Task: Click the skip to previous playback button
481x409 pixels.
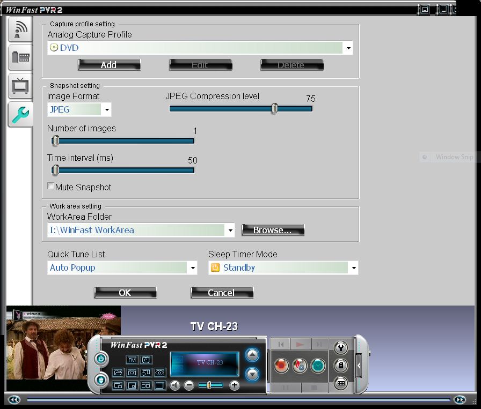Action: 280,344
